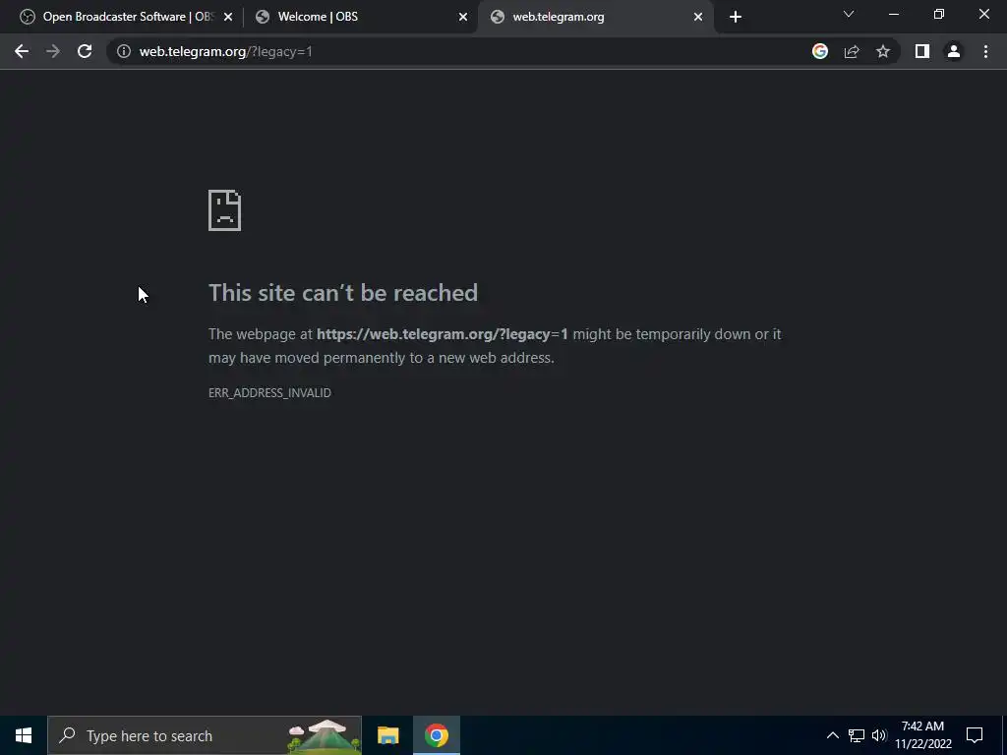Click the Google icon in address bar
The width and height of the screenshot is (1007, 755).
point(819,51)
